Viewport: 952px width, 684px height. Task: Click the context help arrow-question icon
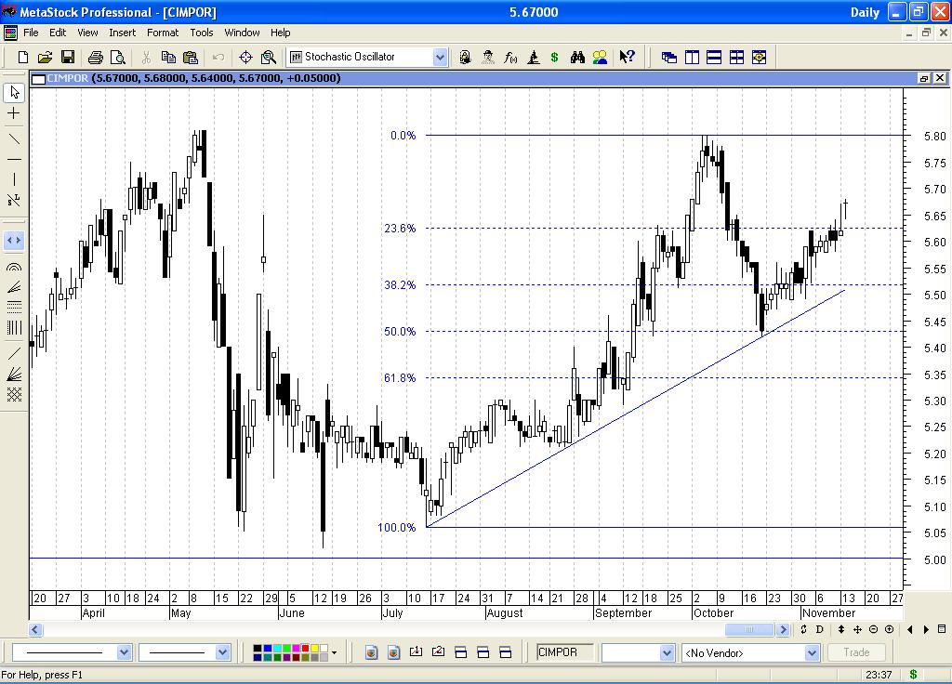628,57
